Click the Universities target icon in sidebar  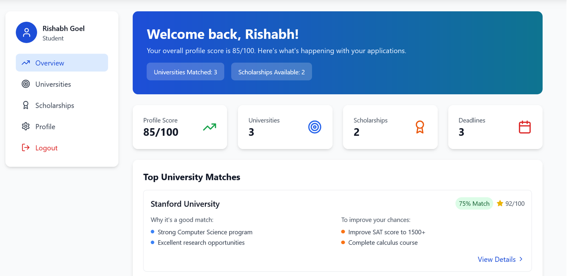point(26,84)
